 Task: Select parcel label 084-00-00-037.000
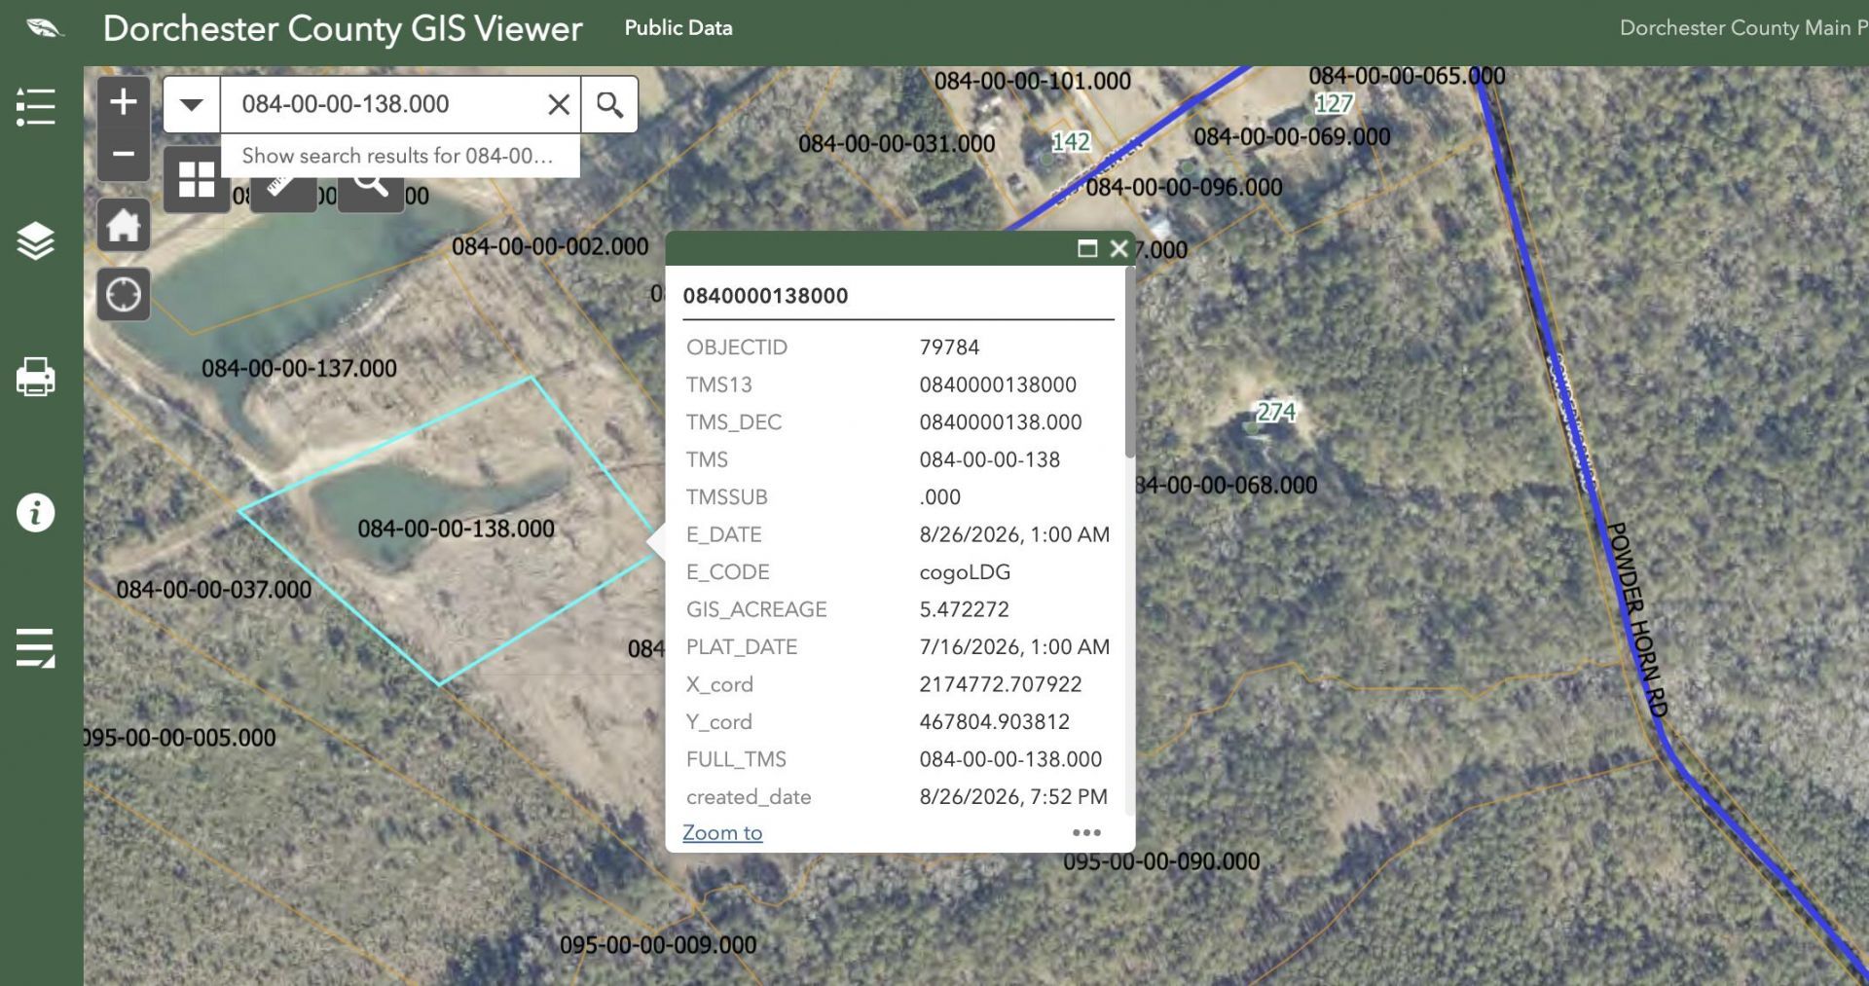(x=214, y=590)
